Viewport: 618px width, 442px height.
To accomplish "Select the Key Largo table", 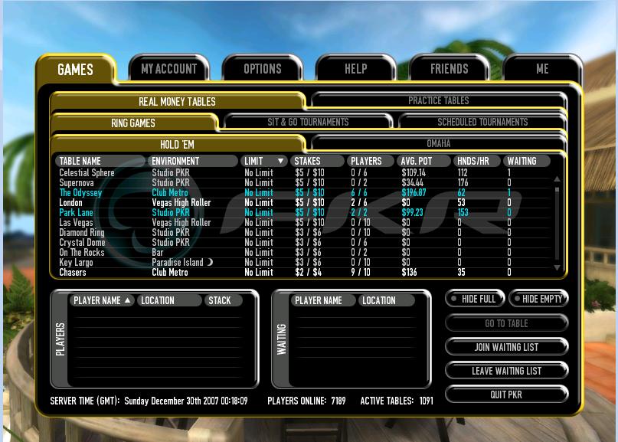I will point(303,262).
